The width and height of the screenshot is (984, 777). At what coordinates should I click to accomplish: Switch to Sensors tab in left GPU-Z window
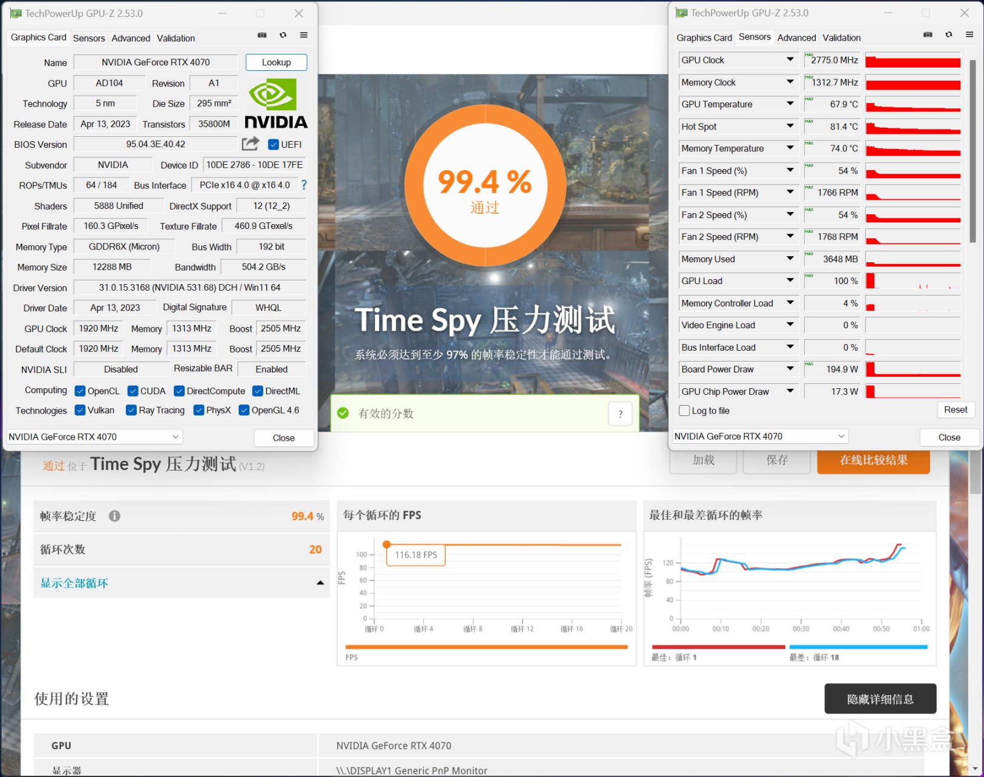click(x=89, y=38)
